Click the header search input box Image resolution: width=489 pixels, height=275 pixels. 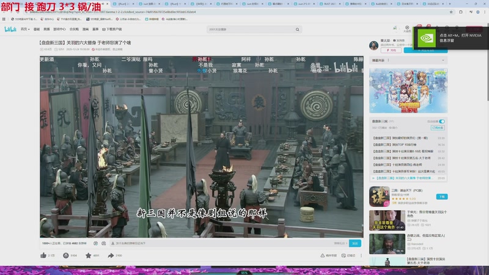[251, 29]
